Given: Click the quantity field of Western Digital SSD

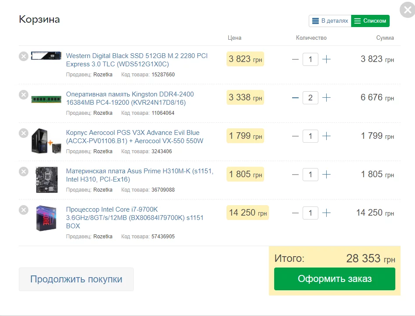Looking at the screenshot, I should coord(310,59).
